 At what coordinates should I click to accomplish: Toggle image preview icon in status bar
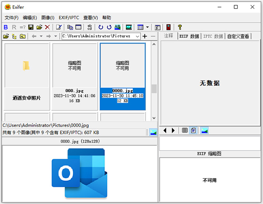coord(153,132)
